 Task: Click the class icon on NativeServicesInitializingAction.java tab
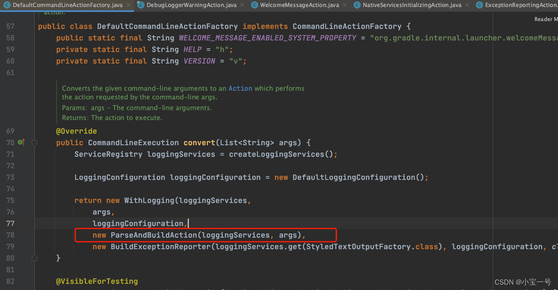click(356, 5)
